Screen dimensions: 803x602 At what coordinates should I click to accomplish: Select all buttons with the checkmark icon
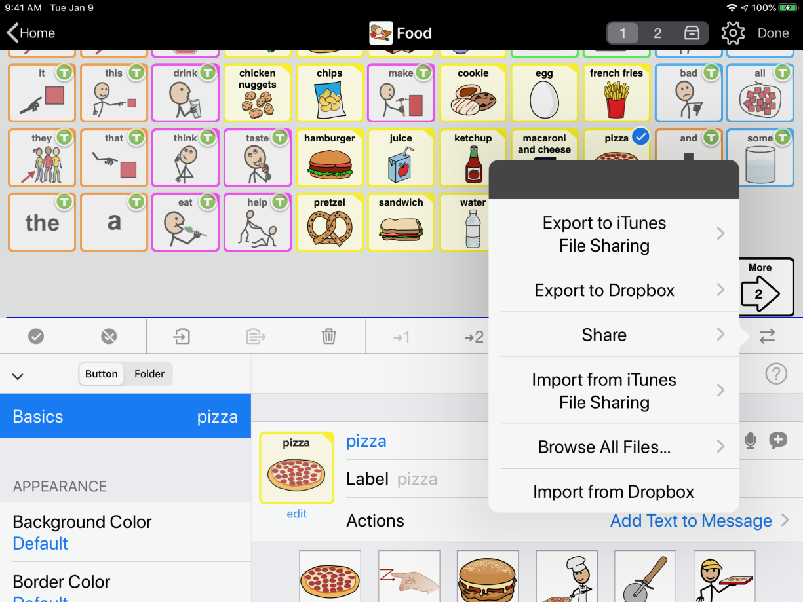click(36, 336)
